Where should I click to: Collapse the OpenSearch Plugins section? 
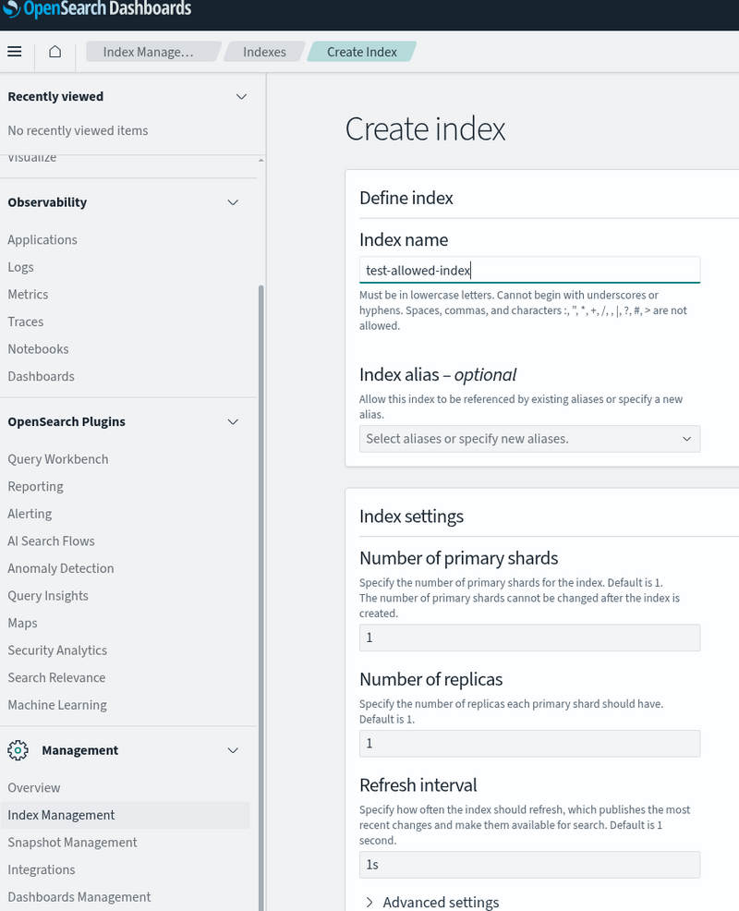point(233,421)
